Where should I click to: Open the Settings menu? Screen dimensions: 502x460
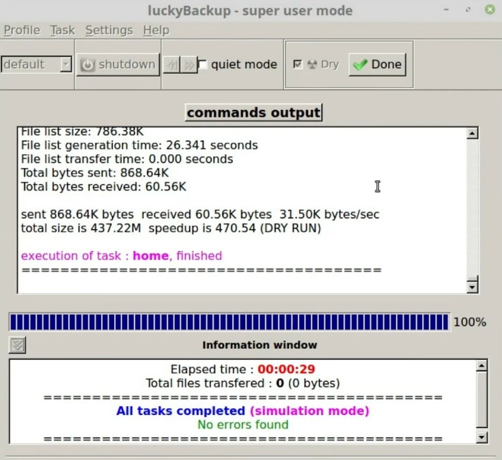[x=109, y=31]
